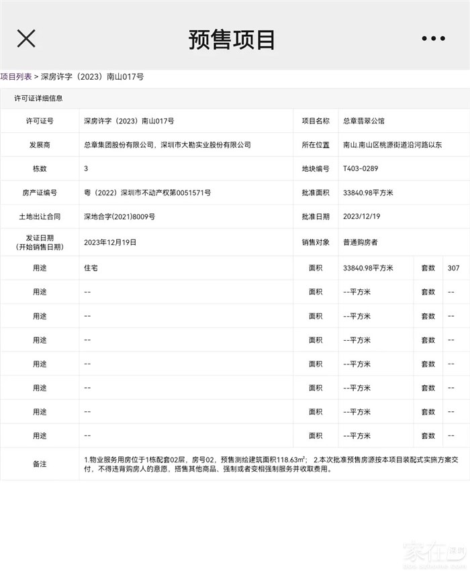Select the 普通购房者 sales target cell
This screenshot has width=470, height=571.
360,242
